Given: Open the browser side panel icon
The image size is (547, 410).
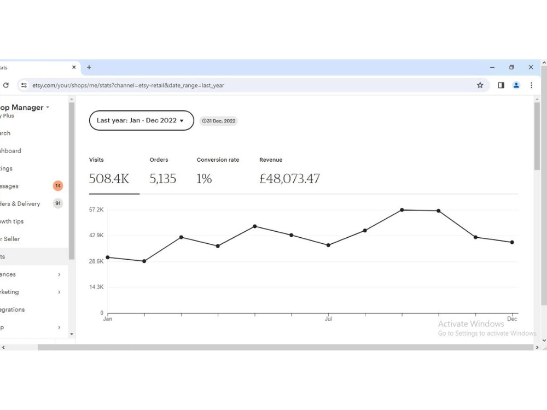Looking at the screenshot, I should click(x=501, y=85).
